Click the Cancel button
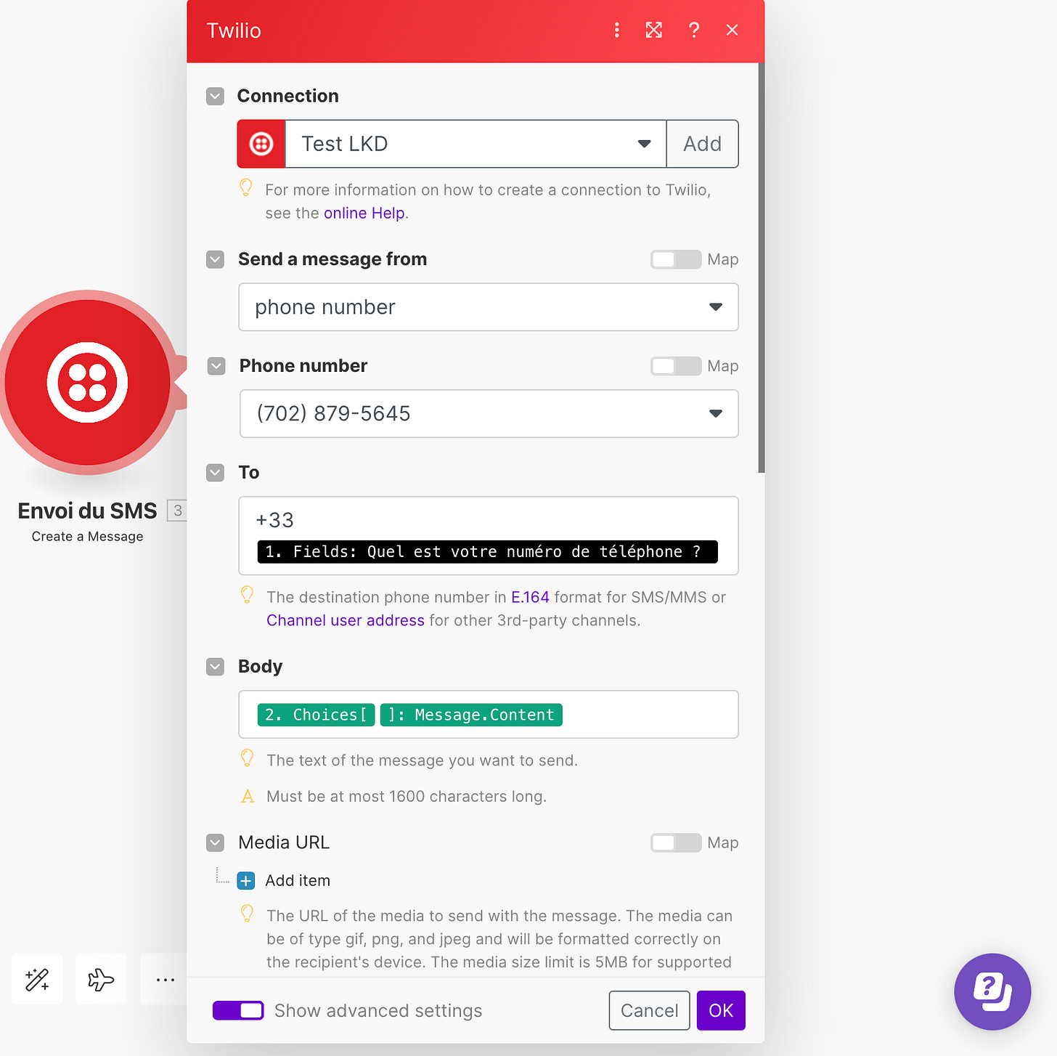1057x1056 pixels. pos(649,1010)
